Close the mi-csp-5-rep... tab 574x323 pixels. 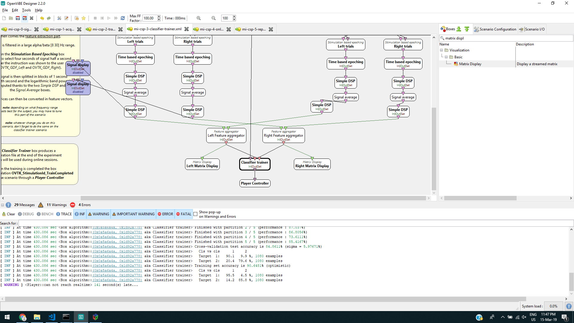[271, 29]
